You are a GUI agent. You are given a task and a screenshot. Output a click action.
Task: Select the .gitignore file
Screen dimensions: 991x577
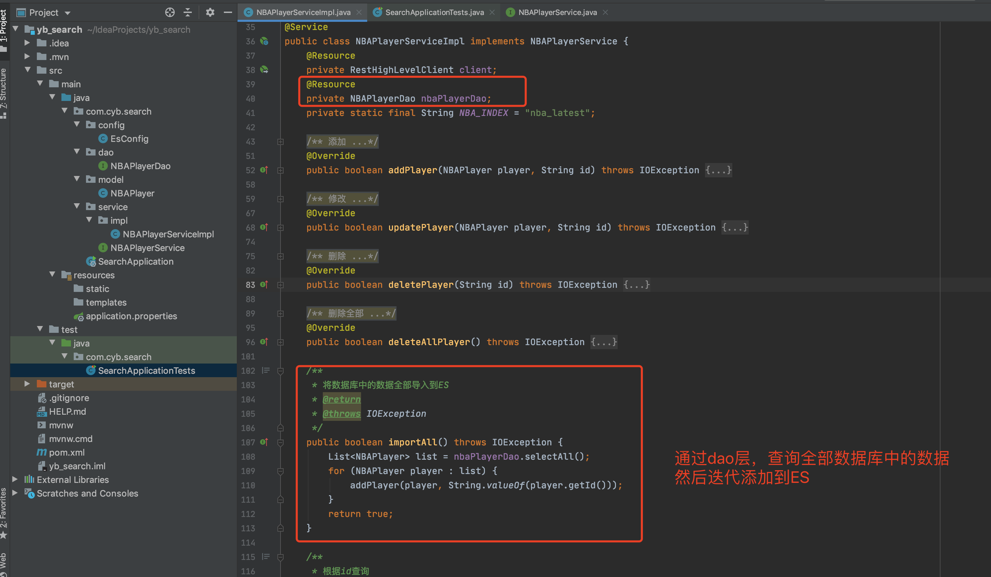(x=63, y=398)
